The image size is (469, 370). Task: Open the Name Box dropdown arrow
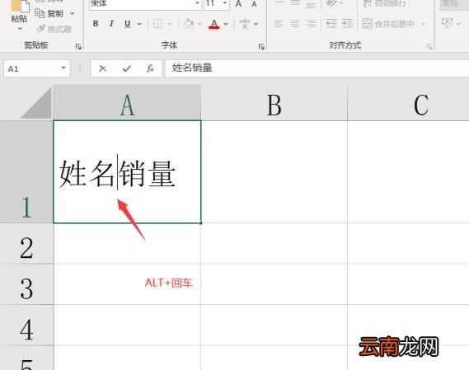point(63,68)
